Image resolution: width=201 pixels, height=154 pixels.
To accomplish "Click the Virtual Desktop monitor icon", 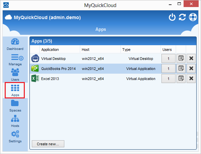I will (35, 58).
